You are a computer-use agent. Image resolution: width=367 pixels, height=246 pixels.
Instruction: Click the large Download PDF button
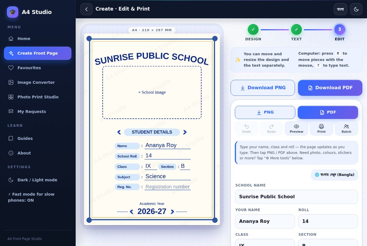tap(330, 88)
